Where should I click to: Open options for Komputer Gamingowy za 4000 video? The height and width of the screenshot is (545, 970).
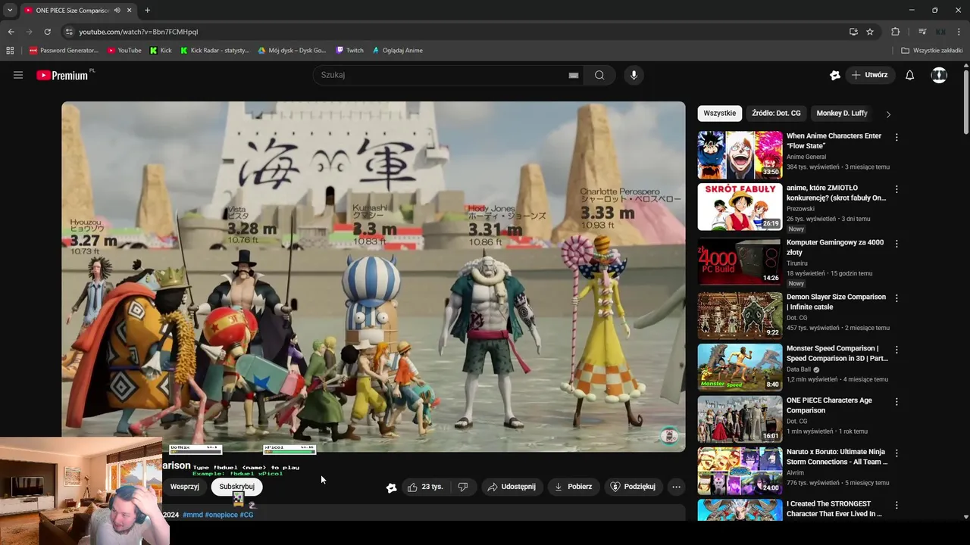896,244
